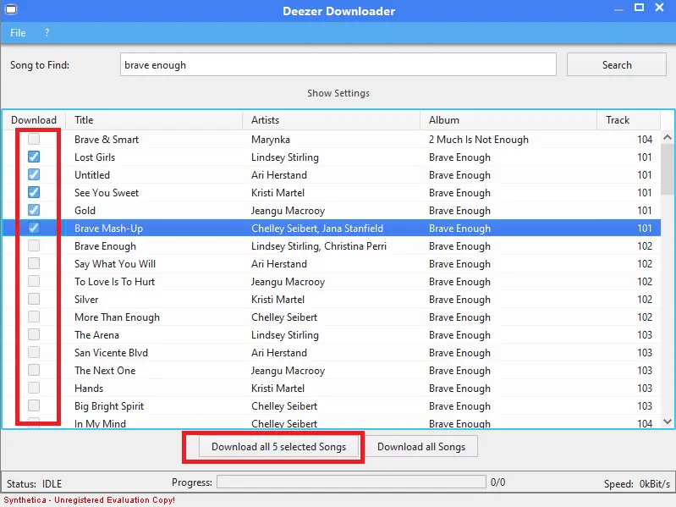The width and height of the screenshot is (676, 507).
Task: Click Download all Songs button
Action: [421, 447]
